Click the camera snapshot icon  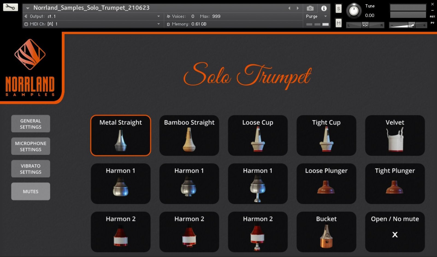(x=310, y=8)
